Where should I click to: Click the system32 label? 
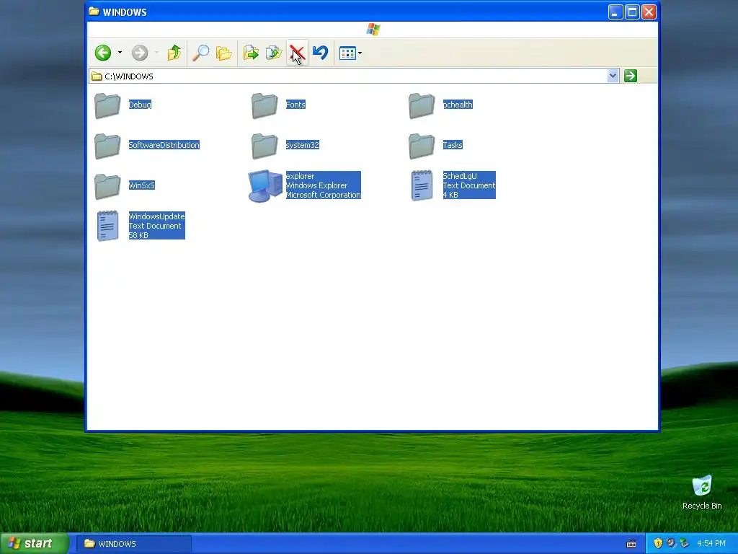[302, 145]
